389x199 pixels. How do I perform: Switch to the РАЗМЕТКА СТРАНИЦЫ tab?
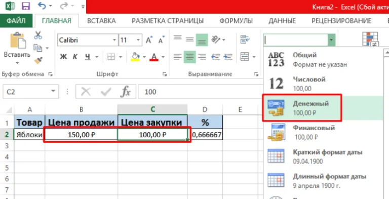pos(168,21)
